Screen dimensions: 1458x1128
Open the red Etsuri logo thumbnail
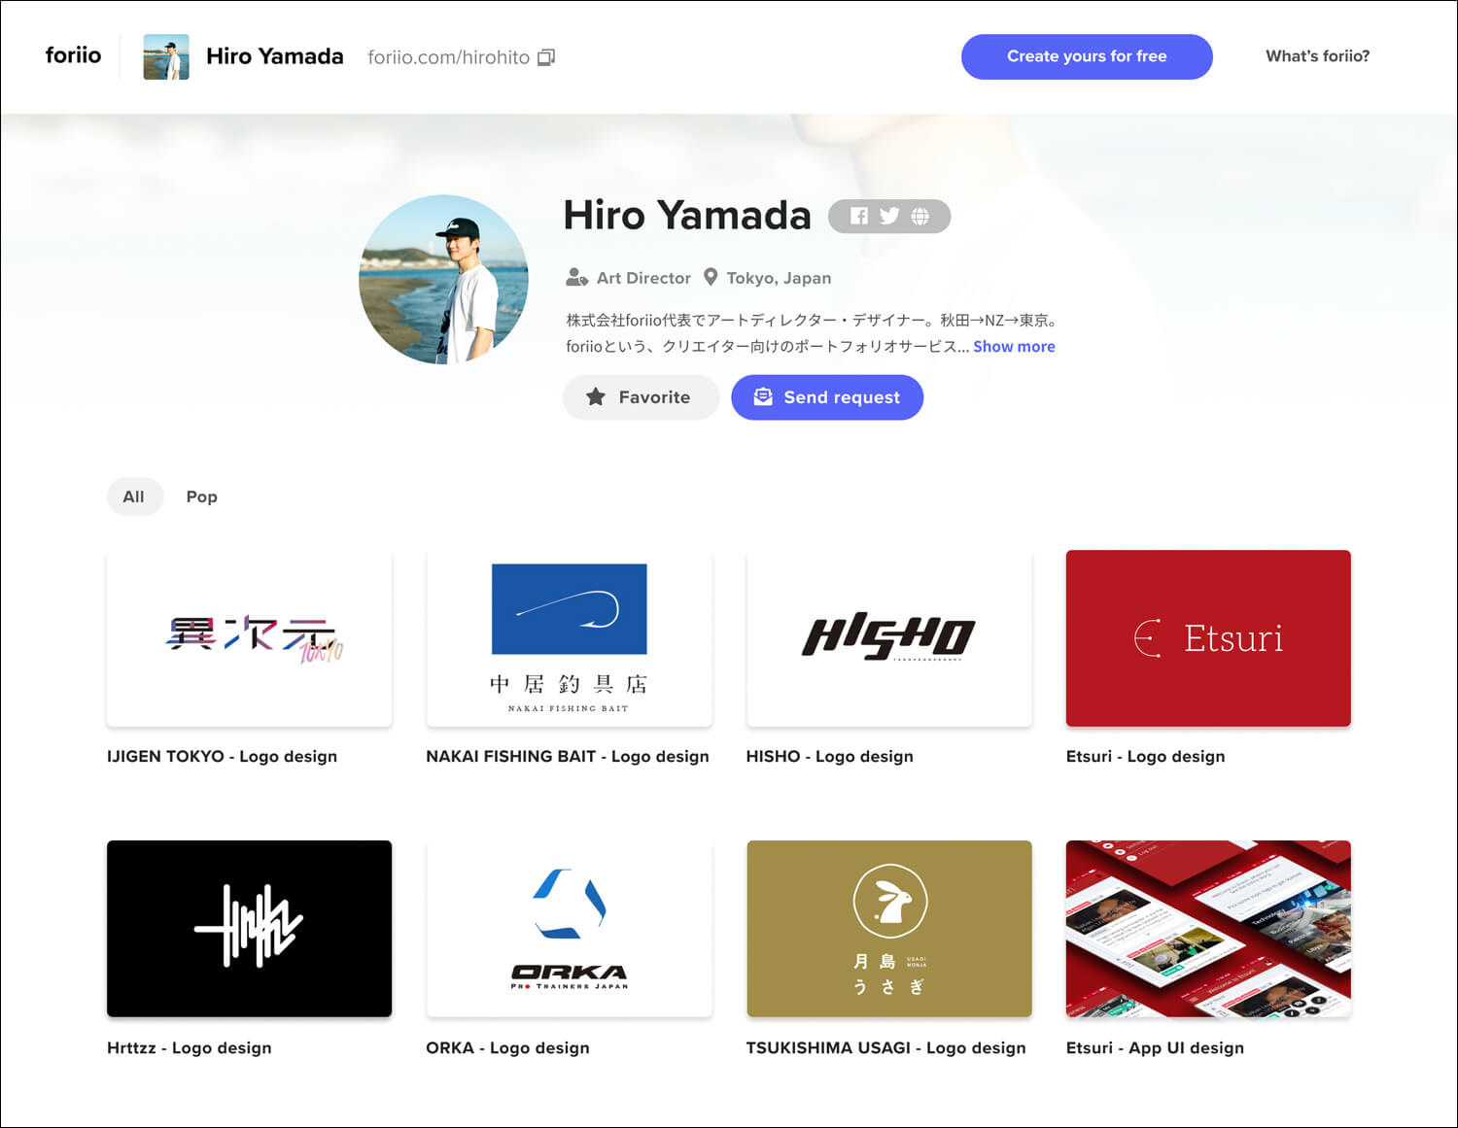[1208, 638]
